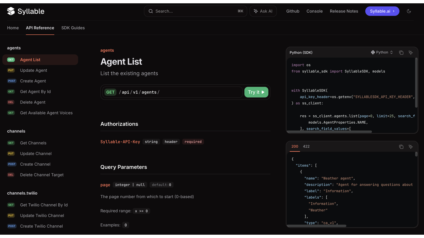The image size is (424, 238).
Task: Copy the 200 response JSON
Action: click(x=401, y=146)
